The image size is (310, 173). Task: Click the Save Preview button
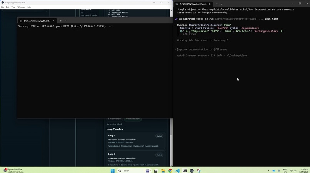[115, 119]
